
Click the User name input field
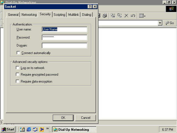64,29
